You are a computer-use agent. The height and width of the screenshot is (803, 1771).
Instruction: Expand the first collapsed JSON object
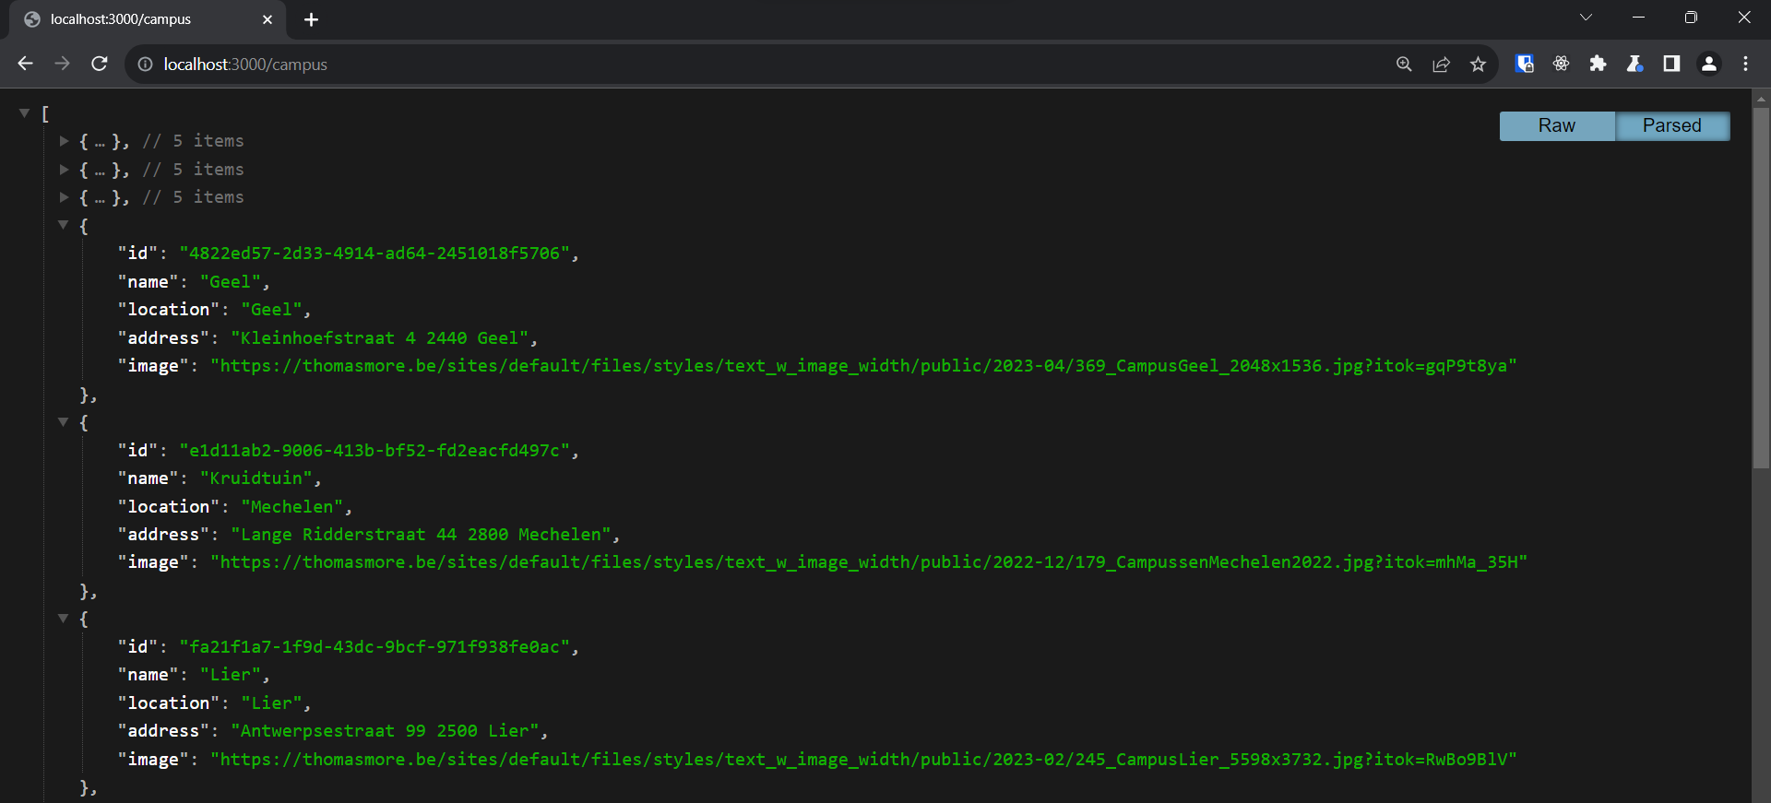(x=64, y=141)
